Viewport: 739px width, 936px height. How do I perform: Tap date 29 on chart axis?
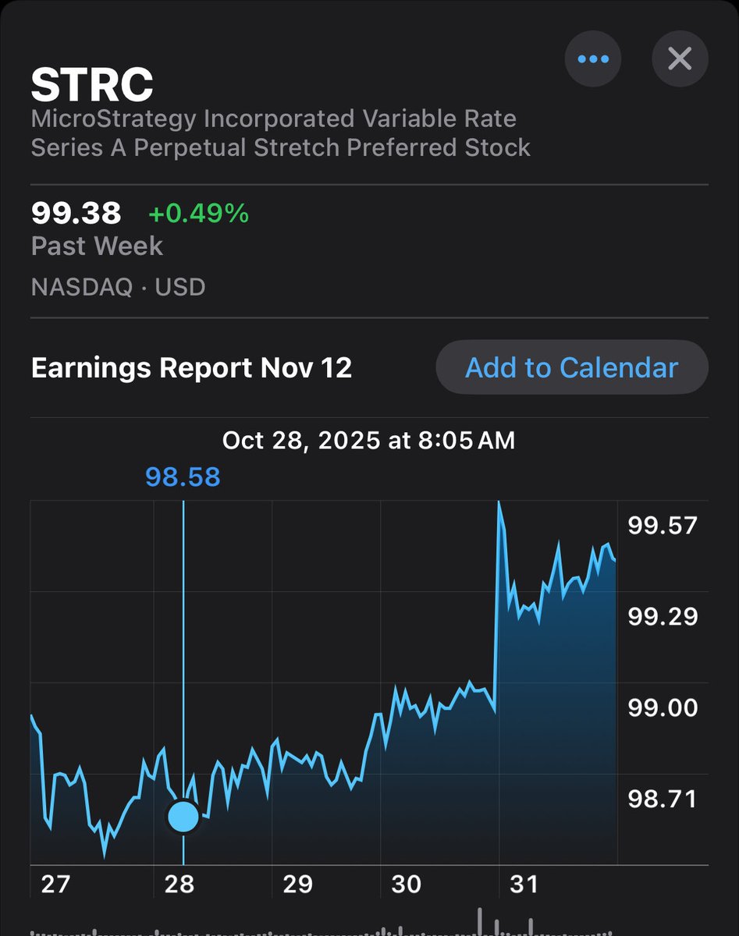(297, 885)
